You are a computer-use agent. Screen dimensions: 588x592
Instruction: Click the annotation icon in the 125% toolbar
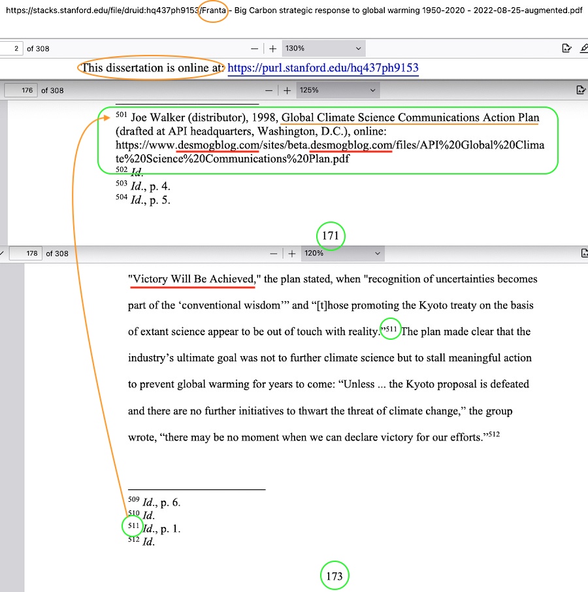(580, 90)
